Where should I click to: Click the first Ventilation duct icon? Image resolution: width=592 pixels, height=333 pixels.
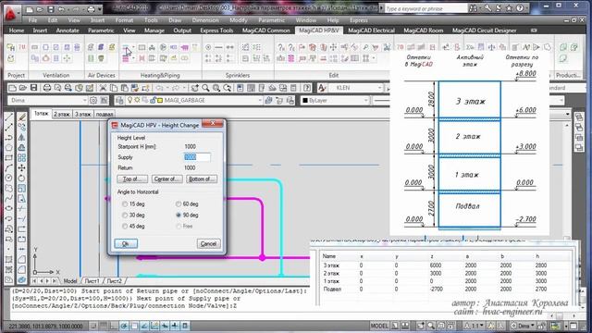[35, 47]
